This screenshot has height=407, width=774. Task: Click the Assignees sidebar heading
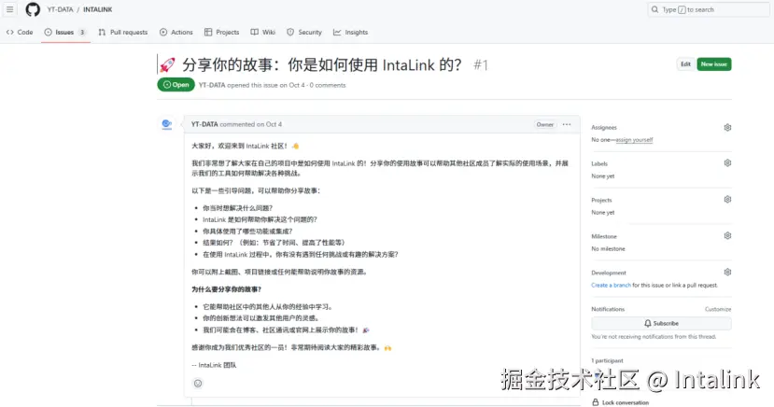[x=604, y=127]
